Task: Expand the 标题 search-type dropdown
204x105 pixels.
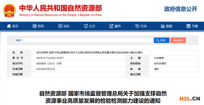Action: (x=19, y=40)
